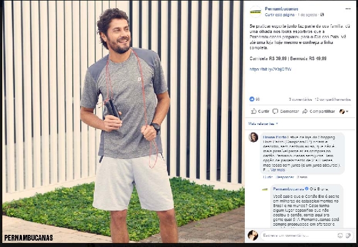Click the Pernambucanas page name at the top
358x247 pixels.
click(281, 9)
